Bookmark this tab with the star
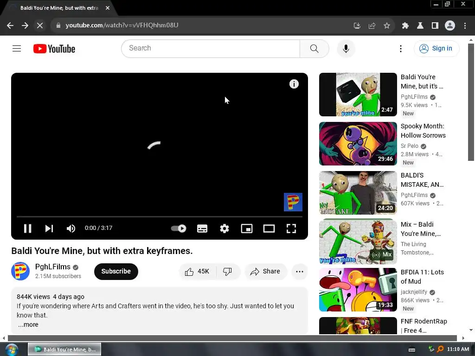This screenshot has height=356, width=475. [386, 26]
